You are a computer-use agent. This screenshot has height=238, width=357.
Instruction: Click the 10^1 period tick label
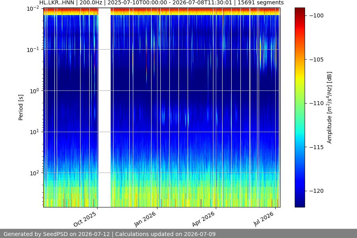click(35, 132)
